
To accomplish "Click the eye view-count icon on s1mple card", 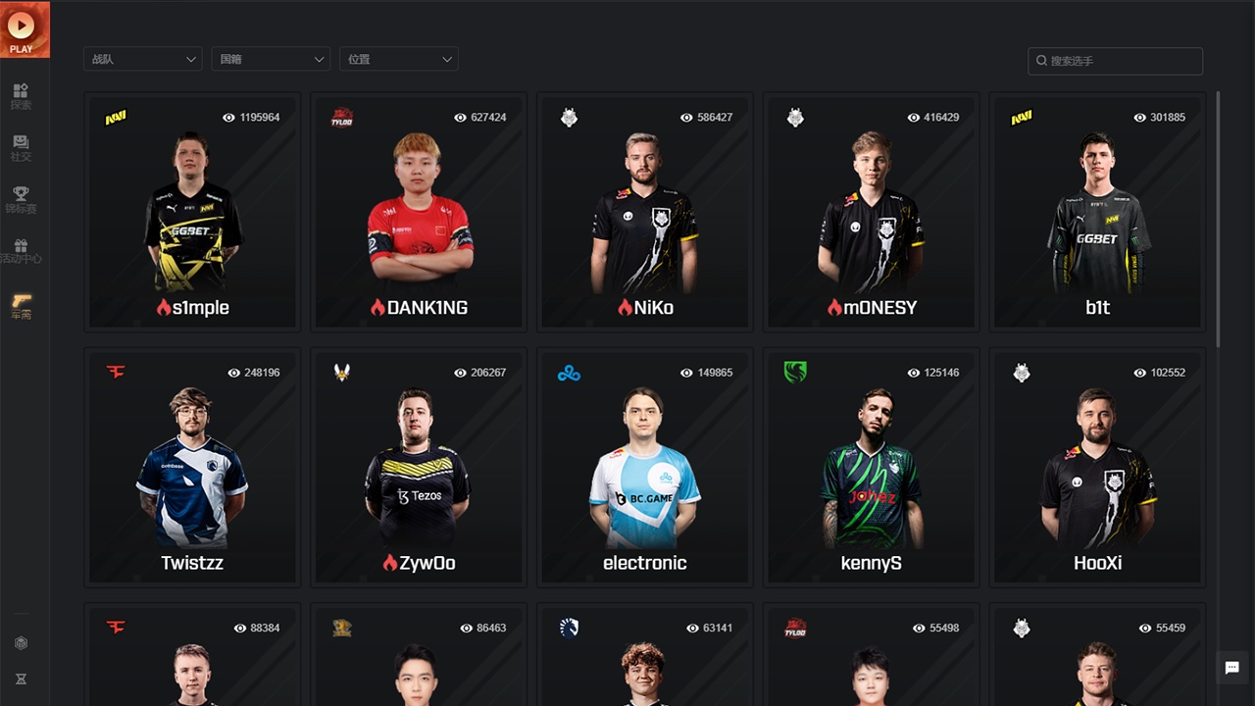I will coord(228,118).
